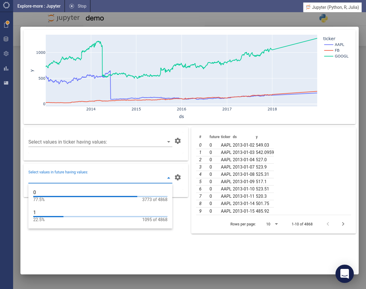This screenshot has width=366, height=289.
Task: Click the cell with value 523.51
Action: pyautogui.click(x=262, y=189)
